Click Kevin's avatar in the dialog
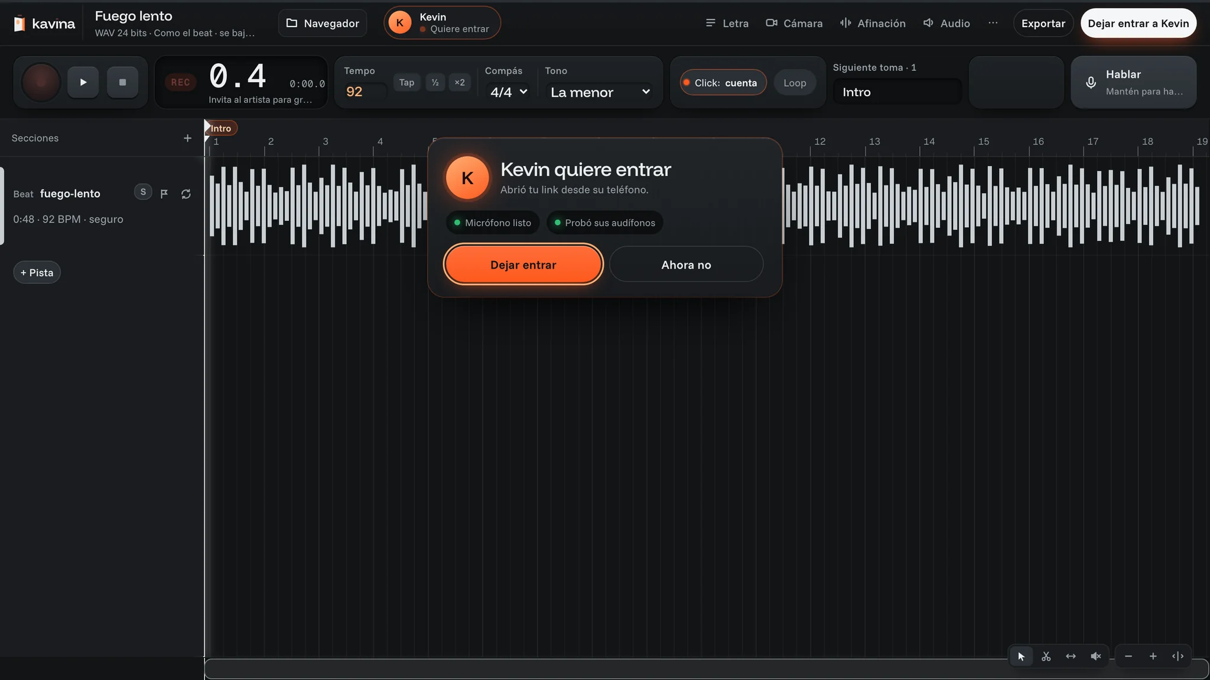Screen dimensions: 1210x680 (x=467, y=178)
